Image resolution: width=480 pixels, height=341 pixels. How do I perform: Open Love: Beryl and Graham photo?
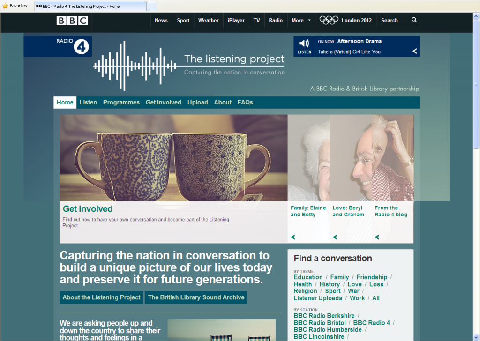pos(351,158)
